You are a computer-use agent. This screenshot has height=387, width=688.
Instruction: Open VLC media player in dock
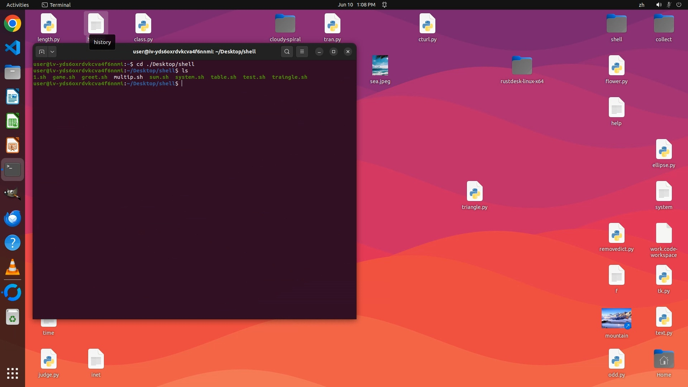13,267
